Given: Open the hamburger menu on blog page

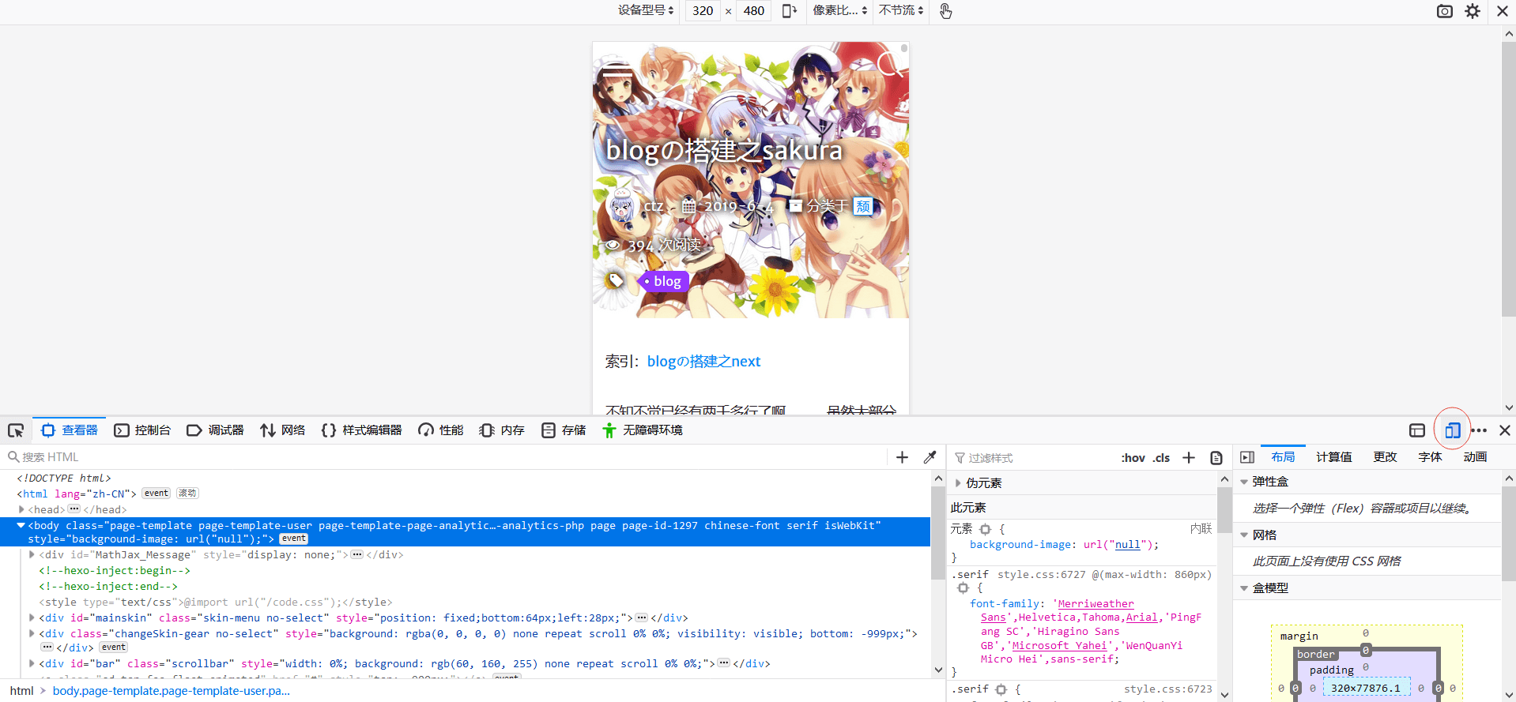Looking at the screenshot, I should [x=617, y=71].
